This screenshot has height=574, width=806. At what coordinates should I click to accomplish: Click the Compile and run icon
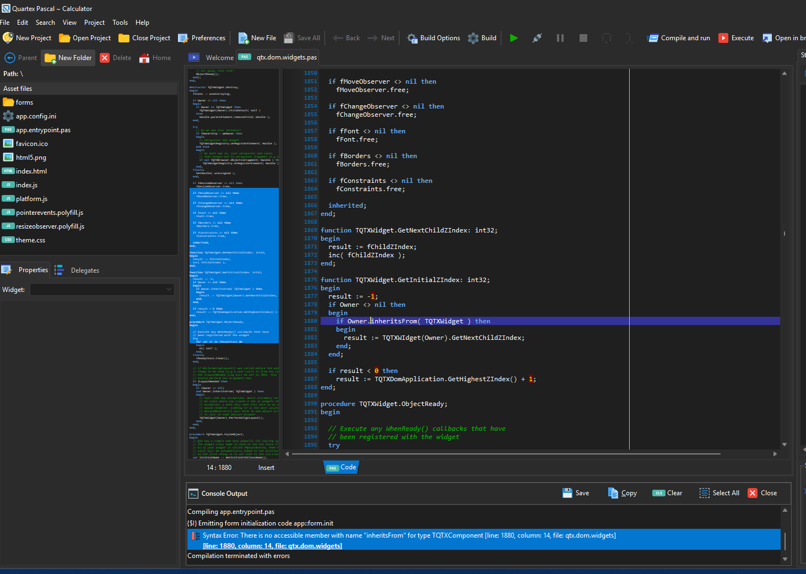pos(653,38)
